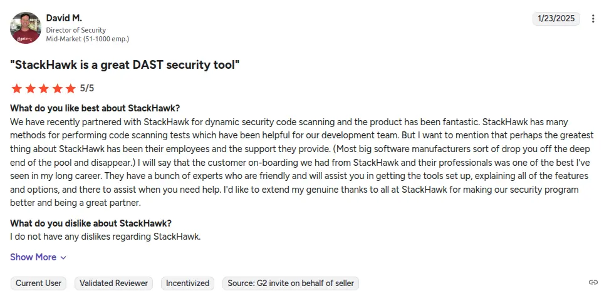Expand the review with Show More
The image size is (609, 301).
(33, 257)
